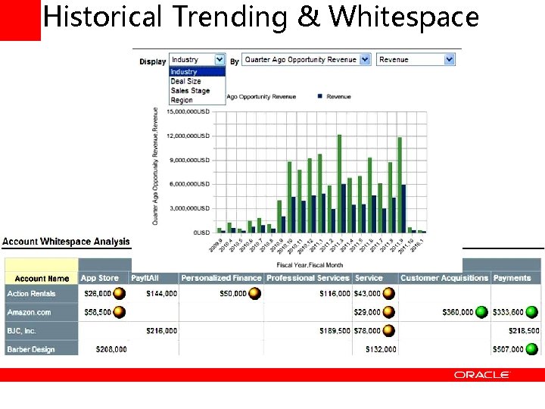Click amber status ball next to $43,000
Image resolution: width=545 pixels, height=409 pixels.
[388, 294]
